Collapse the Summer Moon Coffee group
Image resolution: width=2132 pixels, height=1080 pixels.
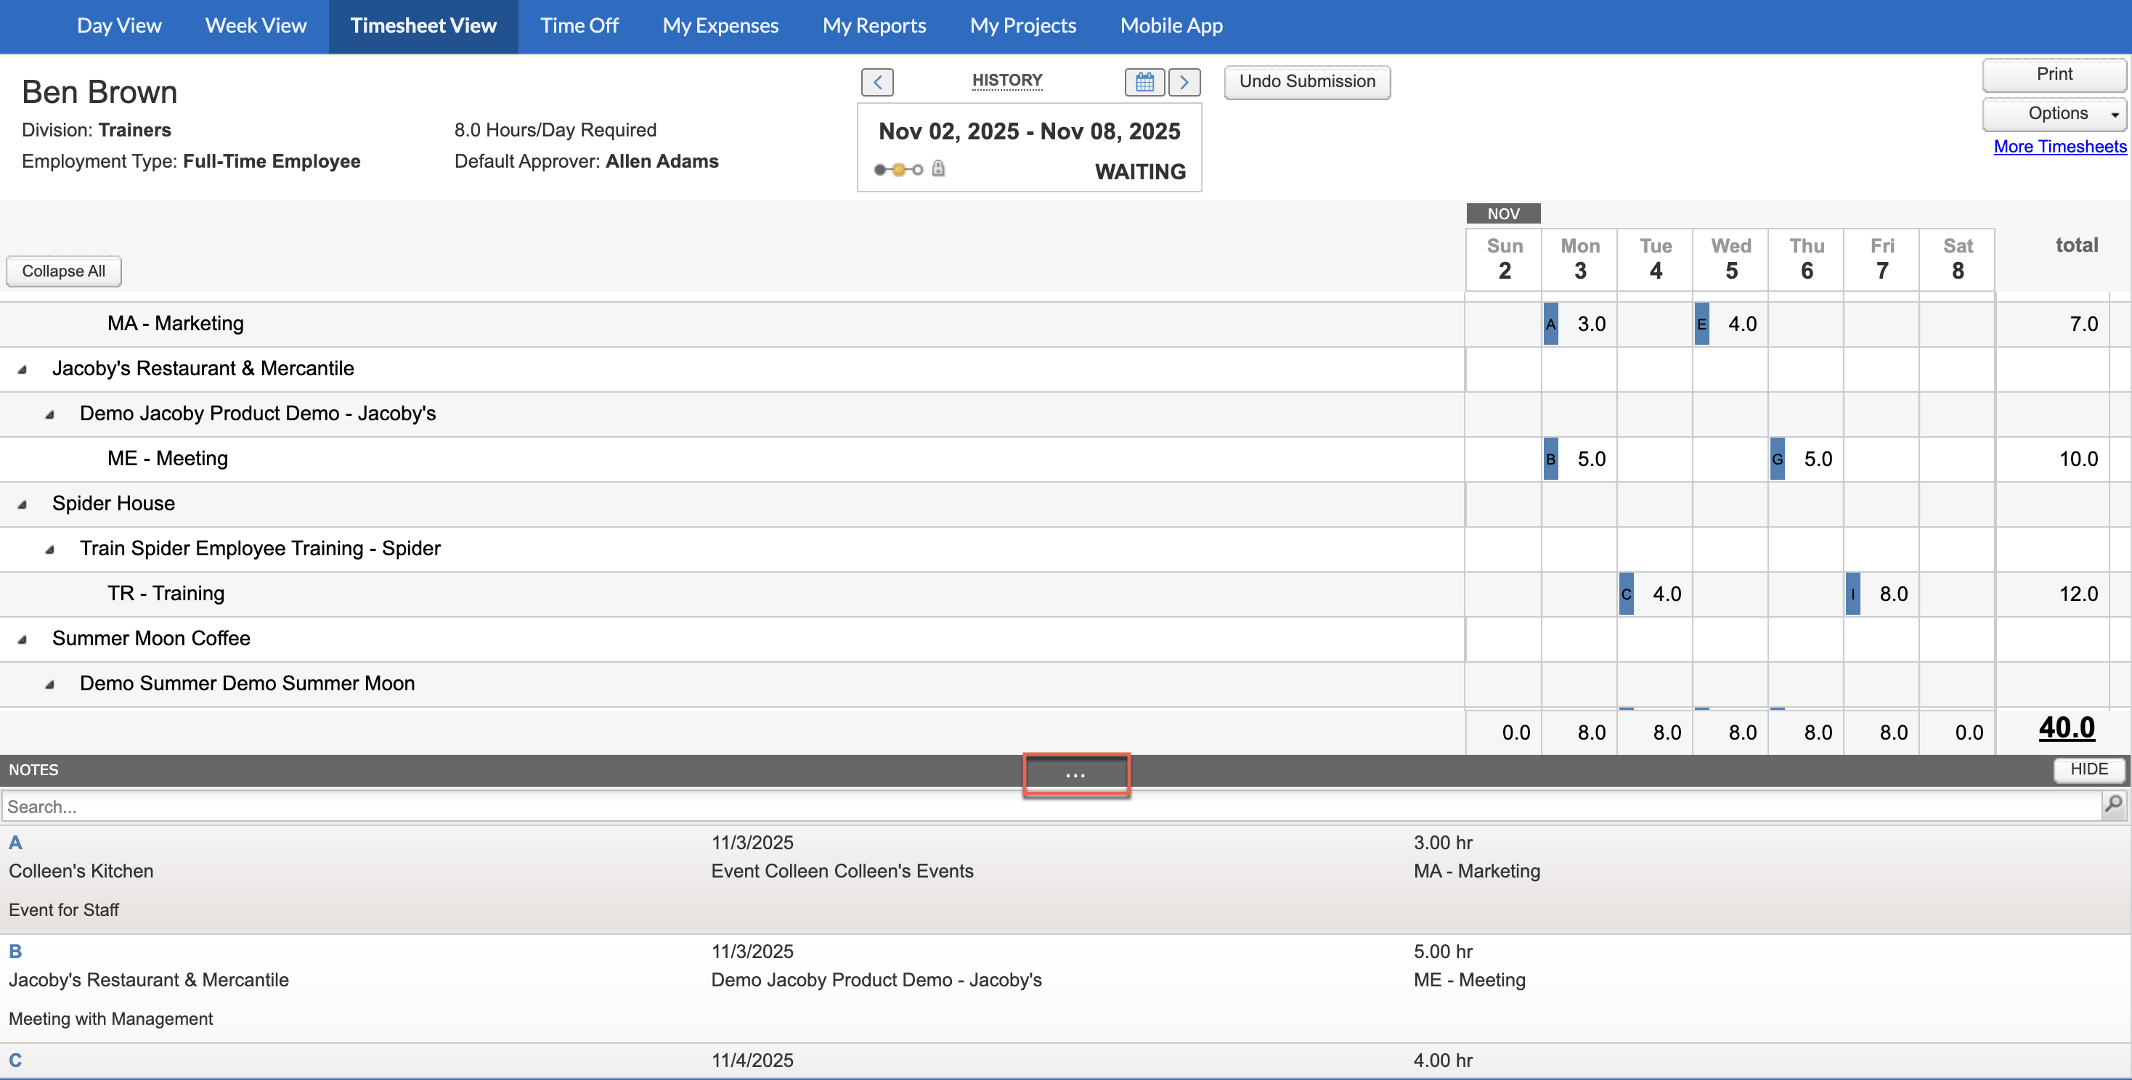tap(23, 639)
